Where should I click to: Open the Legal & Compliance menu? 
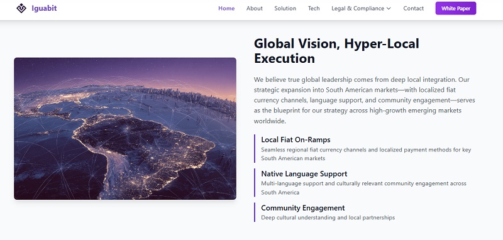(x=361, y=8)
